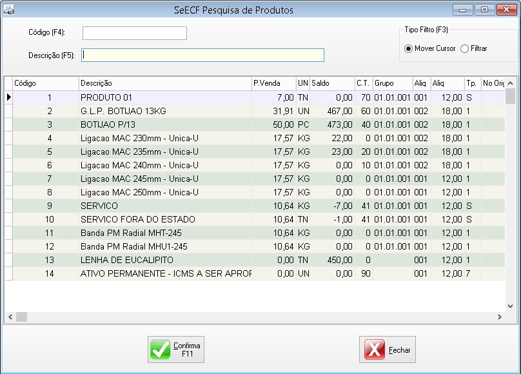
Task: Click into the Descrição (F5) search field
Action: coord(202,55)
